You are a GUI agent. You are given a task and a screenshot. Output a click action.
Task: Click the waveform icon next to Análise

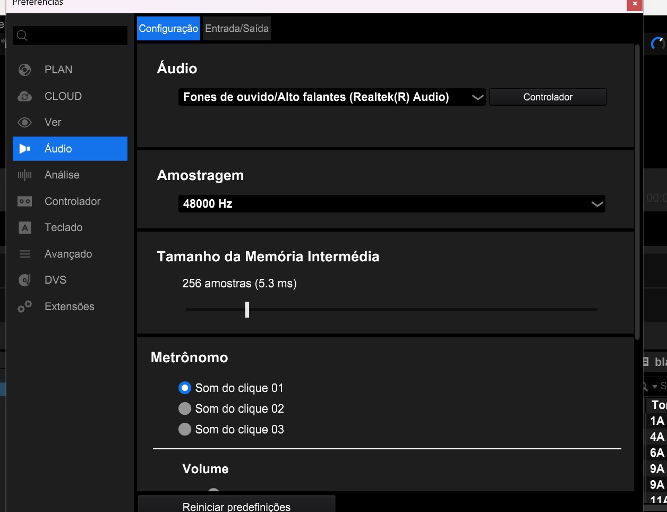[x=24, y=175]
